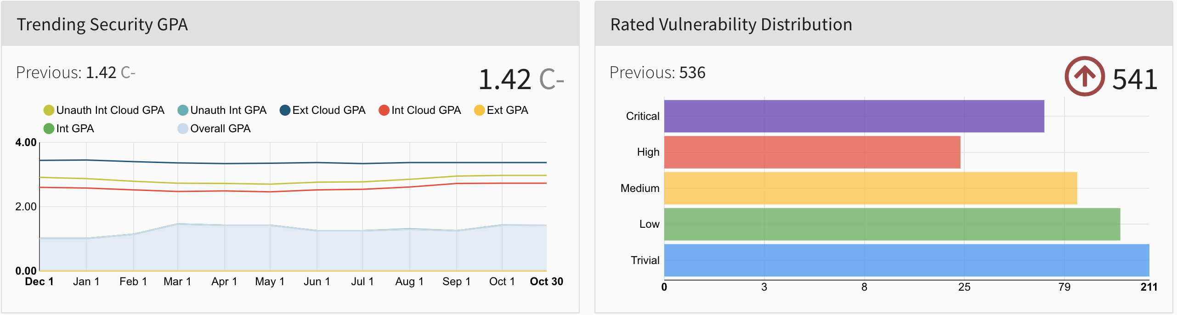Viewport: 1177px width, 315px height.
Task: Toggle the Unauth Int Cloud GPA legend
Action: (x=104, y=110)
